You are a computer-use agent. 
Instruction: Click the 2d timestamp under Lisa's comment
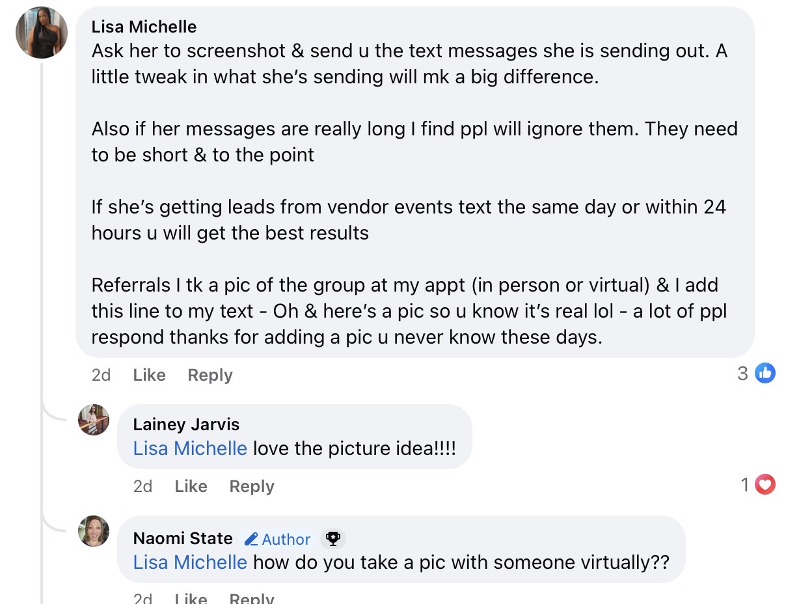(101, 375)
